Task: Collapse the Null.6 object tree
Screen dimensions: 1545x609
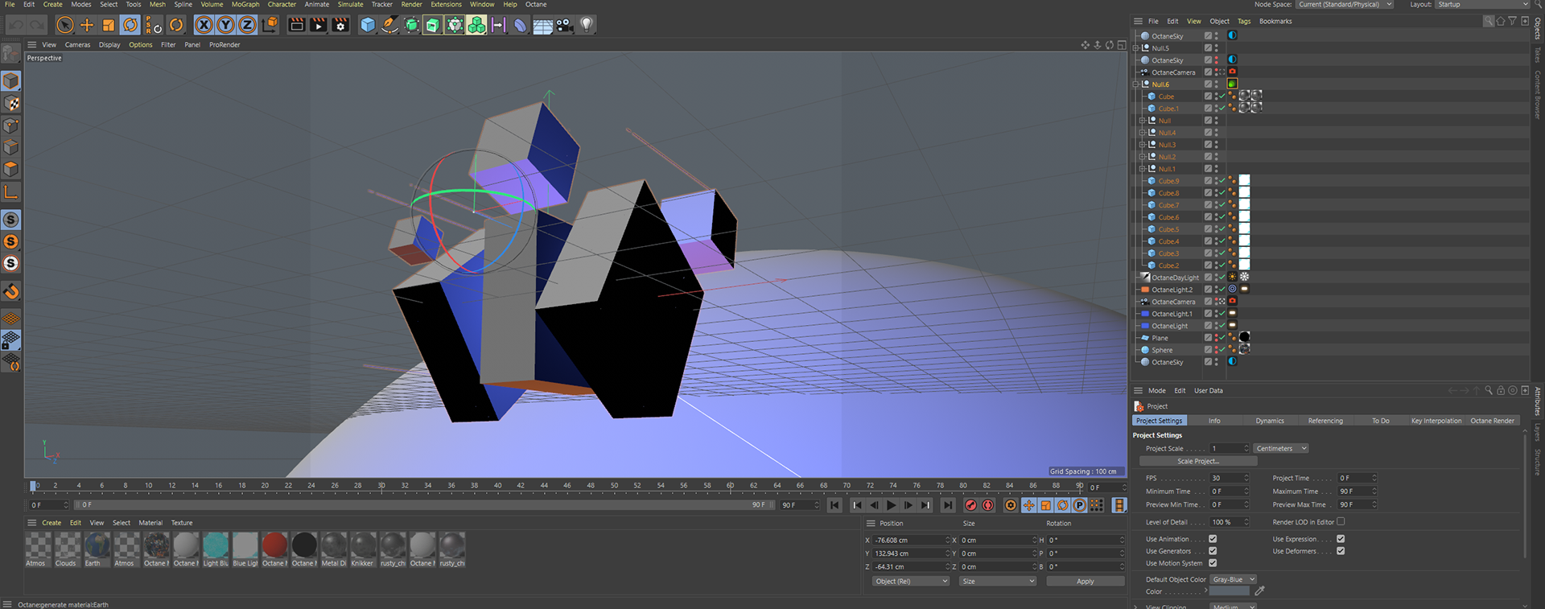Action: pyautogui.click(x=1136, y=84)
